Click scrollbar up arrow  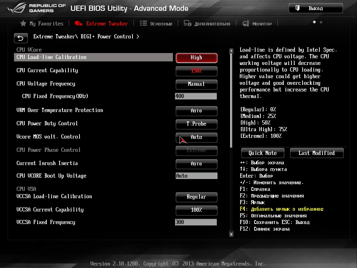point(231,51)
